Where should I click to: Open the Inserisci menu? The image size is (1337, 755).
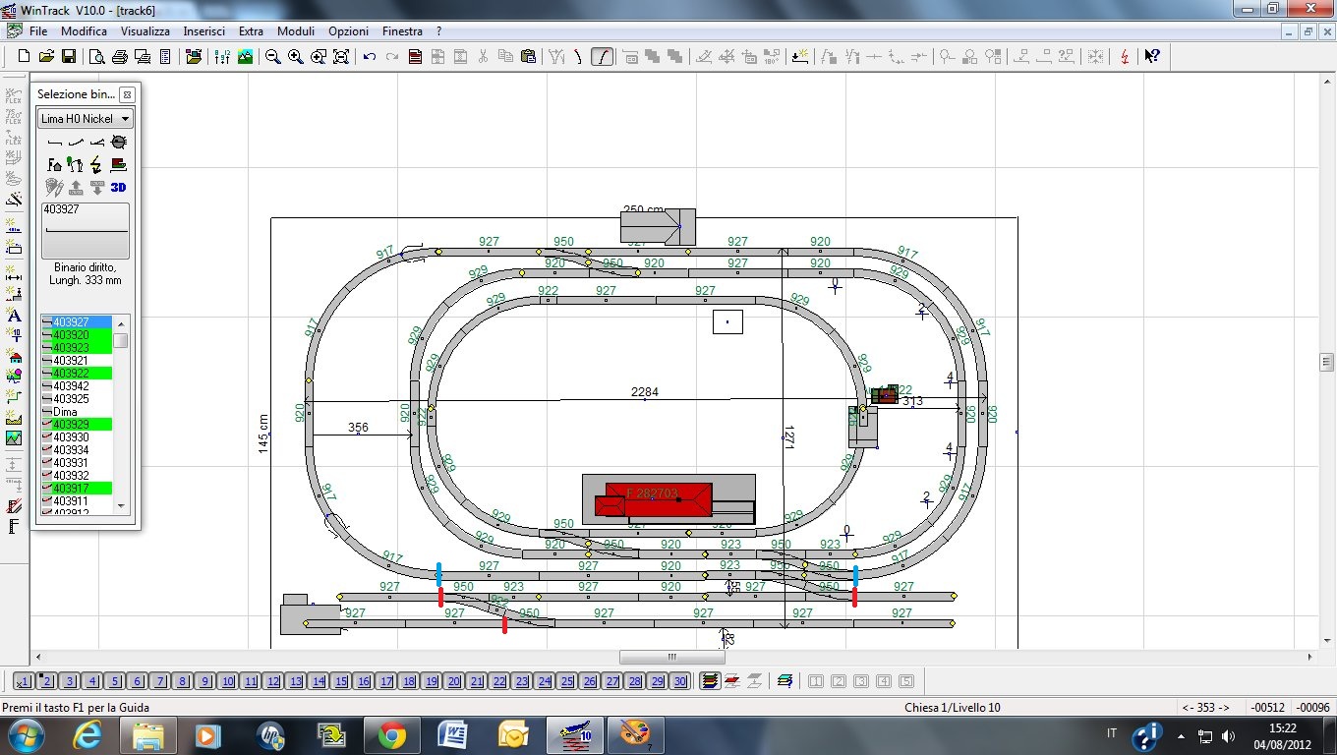click(x=204, y=31)
